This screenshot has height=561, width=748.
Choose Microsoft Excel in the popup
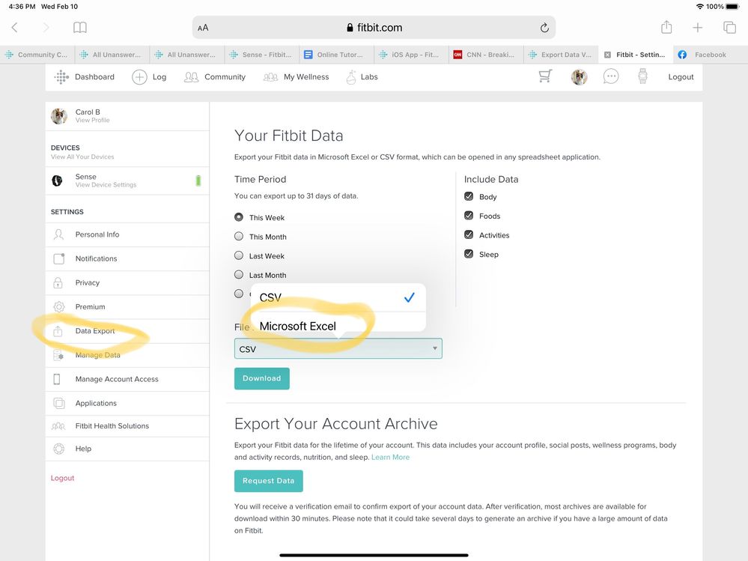tap(338, 327)
